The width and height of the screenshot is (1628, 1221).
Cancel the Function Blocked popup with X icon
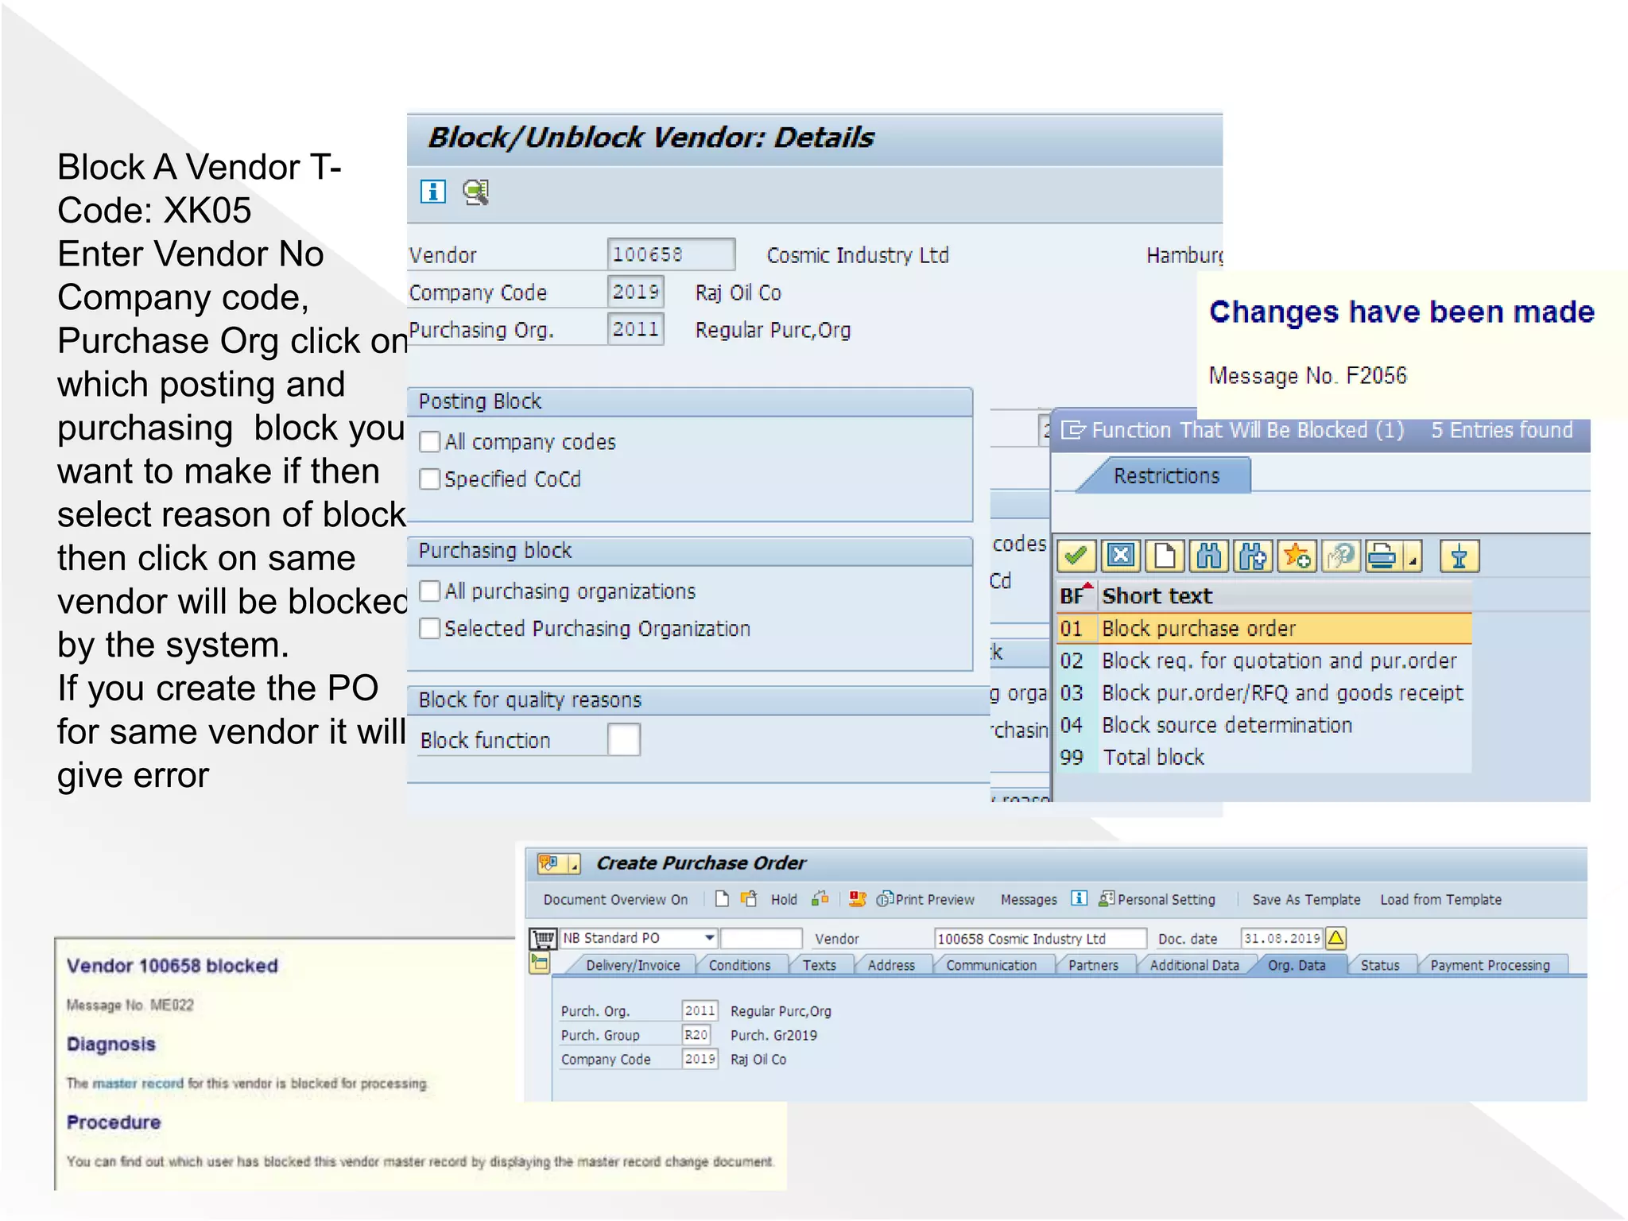(x=1121, y=556)
